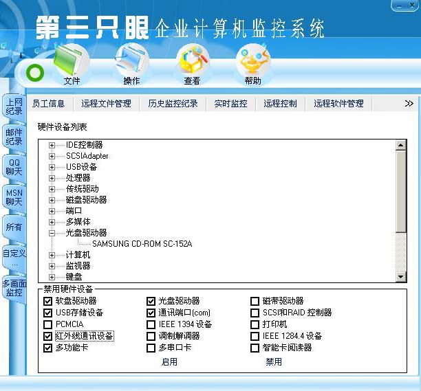Expand the IDE控制器 tree node

pos(52,146)
